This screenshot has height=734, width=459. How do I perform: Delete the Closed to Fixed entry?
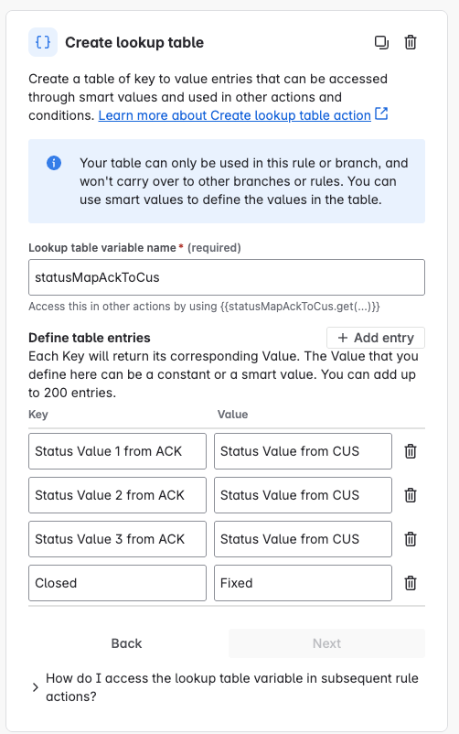(x=411, y=583)
